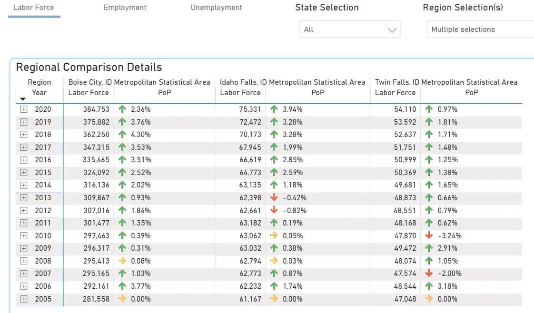Click the Regional Comparison Details title
This screenshot has height=313, width=534.
pos(89,67)
